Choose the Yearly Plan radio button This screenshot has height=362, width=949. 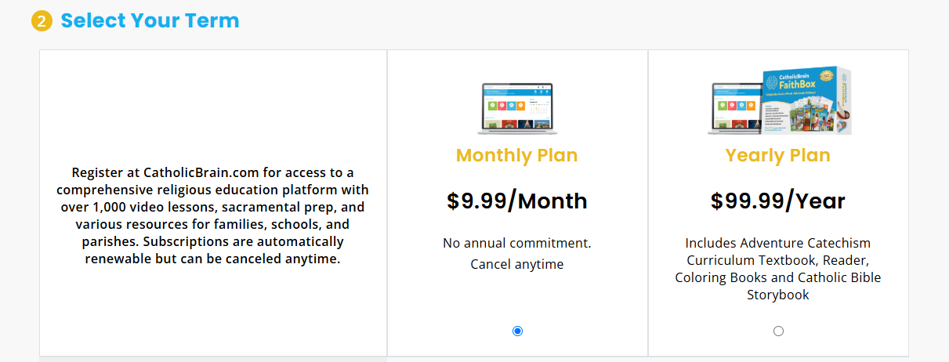tap(778, 331)
